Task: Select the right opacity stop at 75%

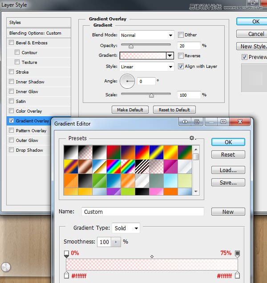Action: 237,254
